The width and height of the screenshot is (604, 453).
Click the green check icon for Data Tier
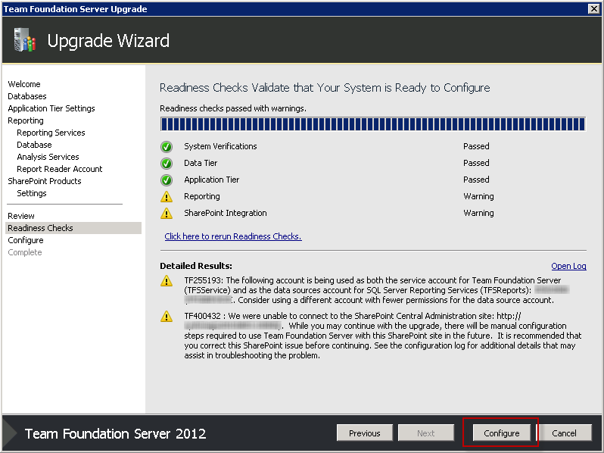coord(167,164)
